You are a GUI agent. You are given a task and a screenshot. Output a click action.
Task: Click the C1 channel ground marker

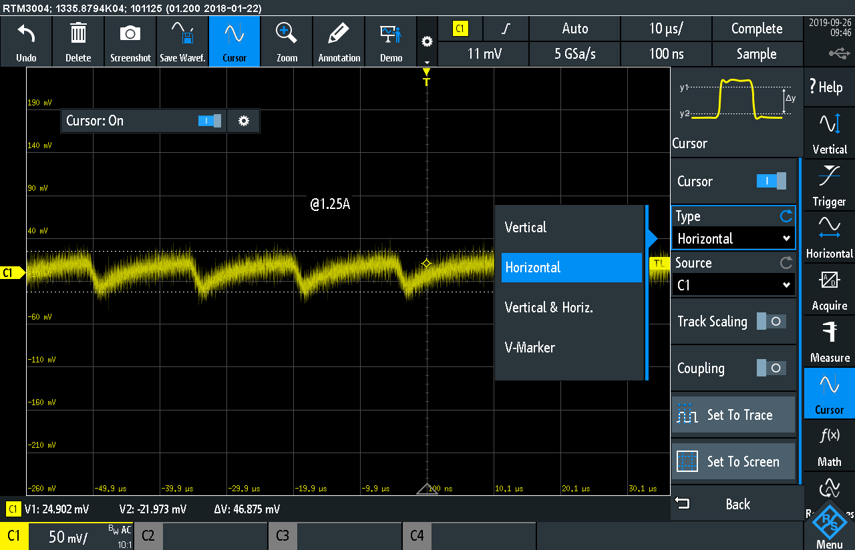[13, 272]
